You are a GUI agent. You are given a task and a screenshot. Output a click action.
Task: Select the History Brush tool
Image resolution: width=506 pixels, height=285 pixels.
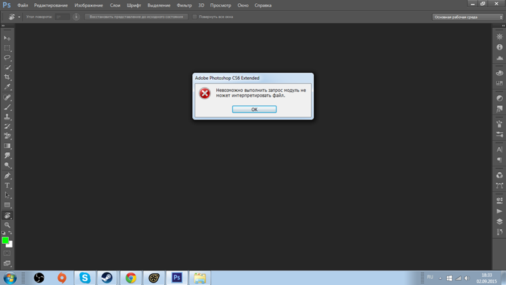[7, 126]
